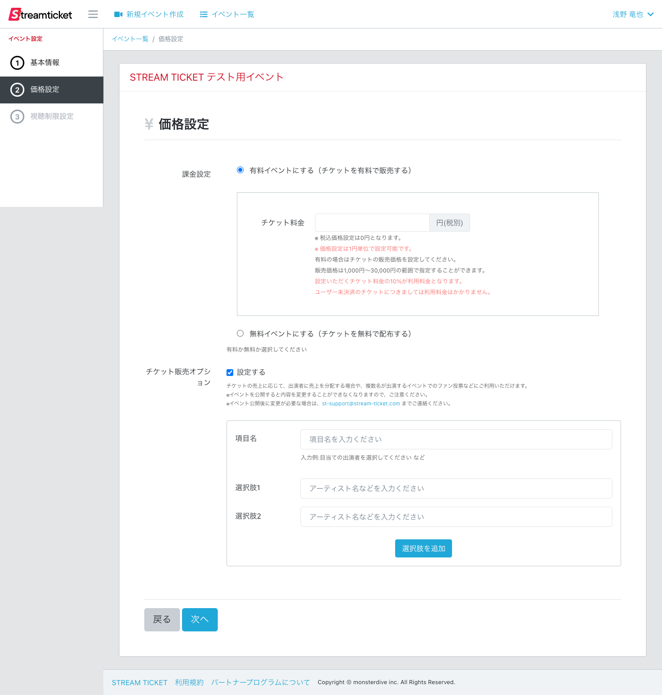The height and width of the screenshot is (695, 662).
Task: Click the step 1 circle icon
Action: click(x=17, y=63)
